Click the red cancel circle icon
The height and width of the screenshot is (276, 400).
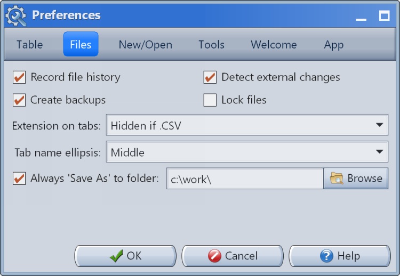214,256
